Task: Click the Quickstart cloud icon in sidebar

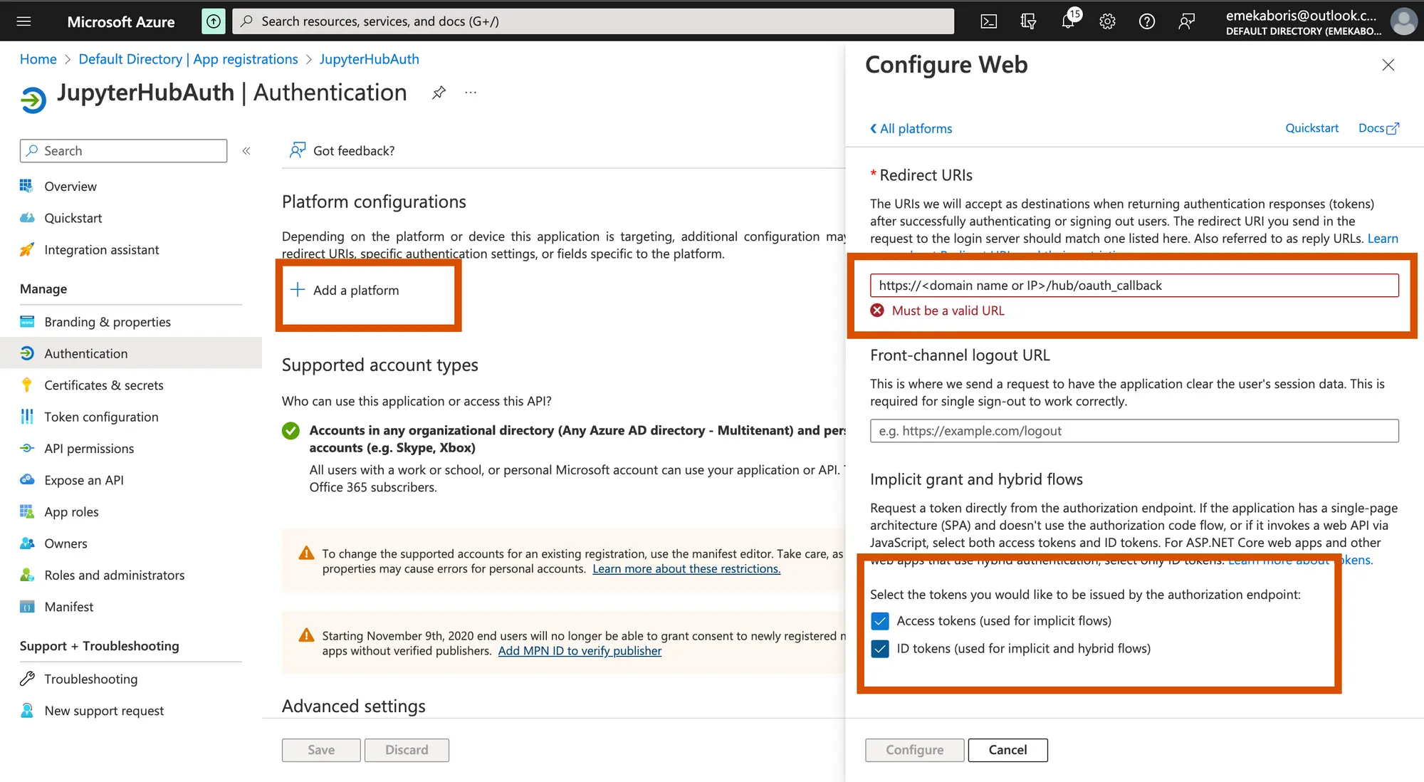Action: tap(27, 218)
